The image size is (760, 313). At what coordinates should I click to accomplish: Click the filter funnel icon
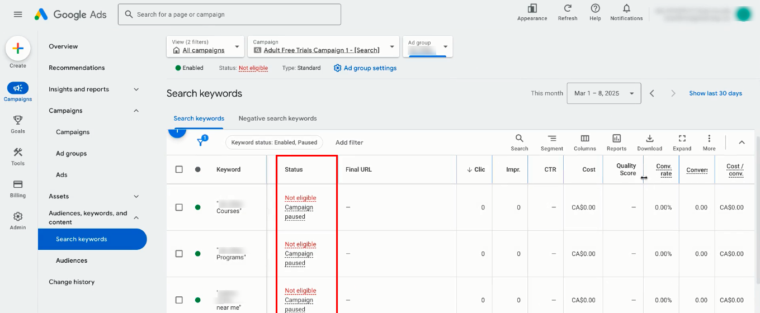click(201, 143)
